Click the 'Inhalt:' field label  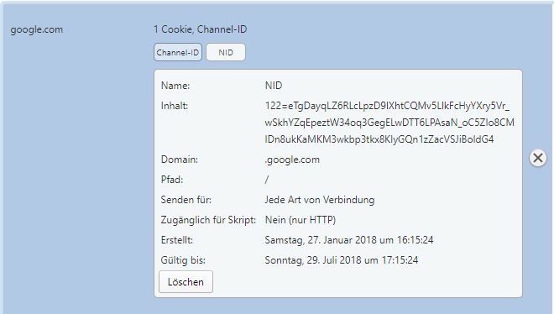[x=175, y=106]
